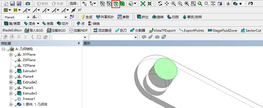
Task: Click the ISO isometric view icon
Action: 213,4
